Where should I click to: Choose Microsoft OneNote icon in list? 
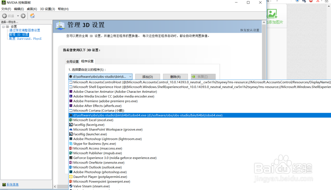click(71, 163)
